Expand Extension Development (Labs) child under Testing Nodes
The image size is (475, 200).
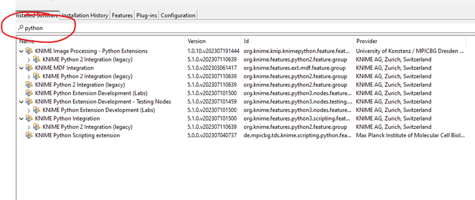(29, 110)
